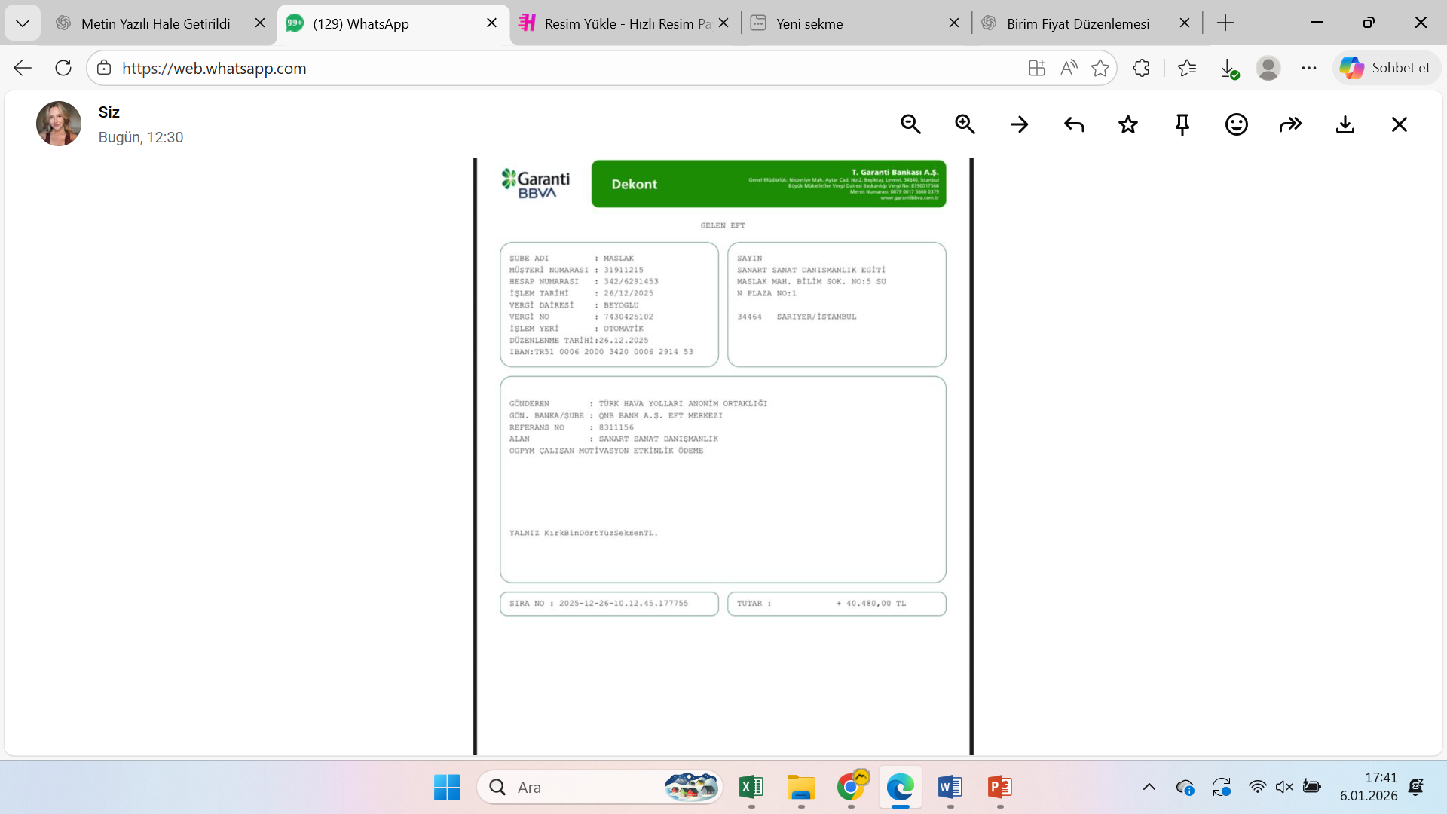Screen dimensions: 1447x814
Task: Open File Explorer from taskbar
Action: 801,788
